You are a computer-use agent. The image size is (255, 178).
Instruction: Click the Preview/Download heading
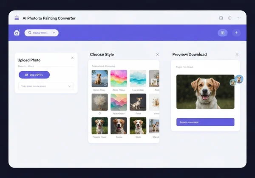[x=190, y=55]
